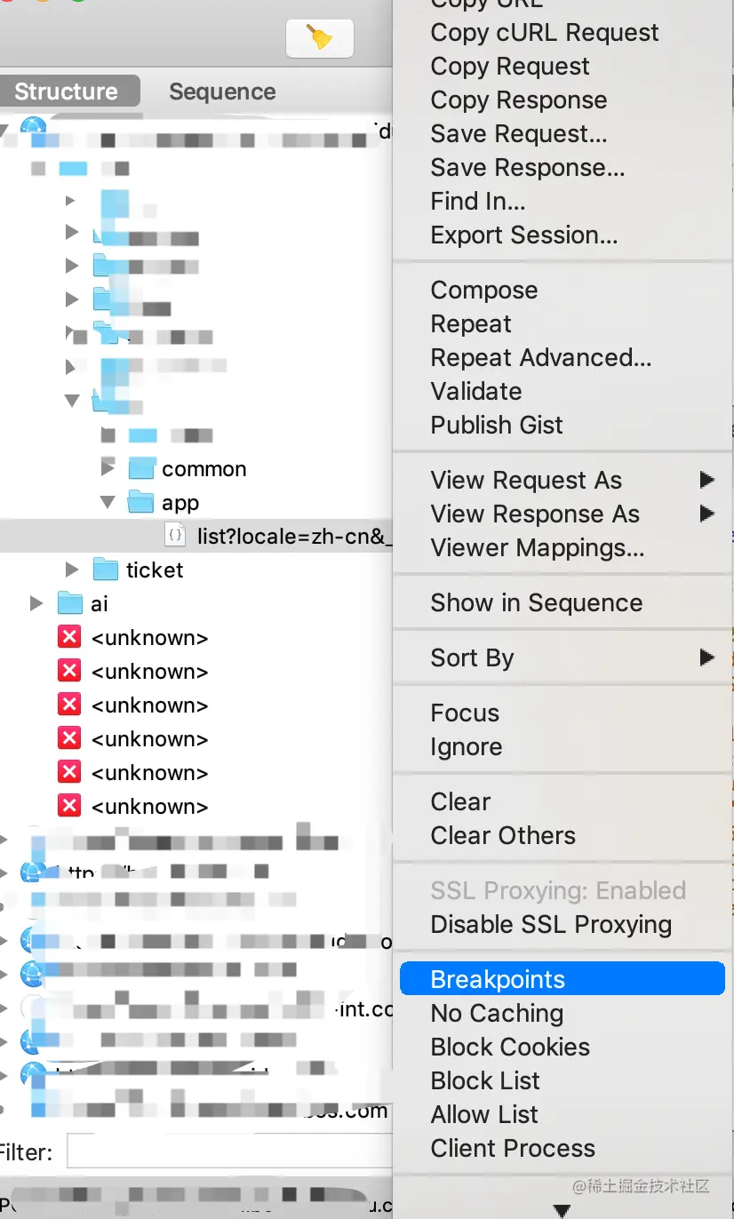Click the broom clear-session toolbar icon
The image size is (734, 1219).
319,38
